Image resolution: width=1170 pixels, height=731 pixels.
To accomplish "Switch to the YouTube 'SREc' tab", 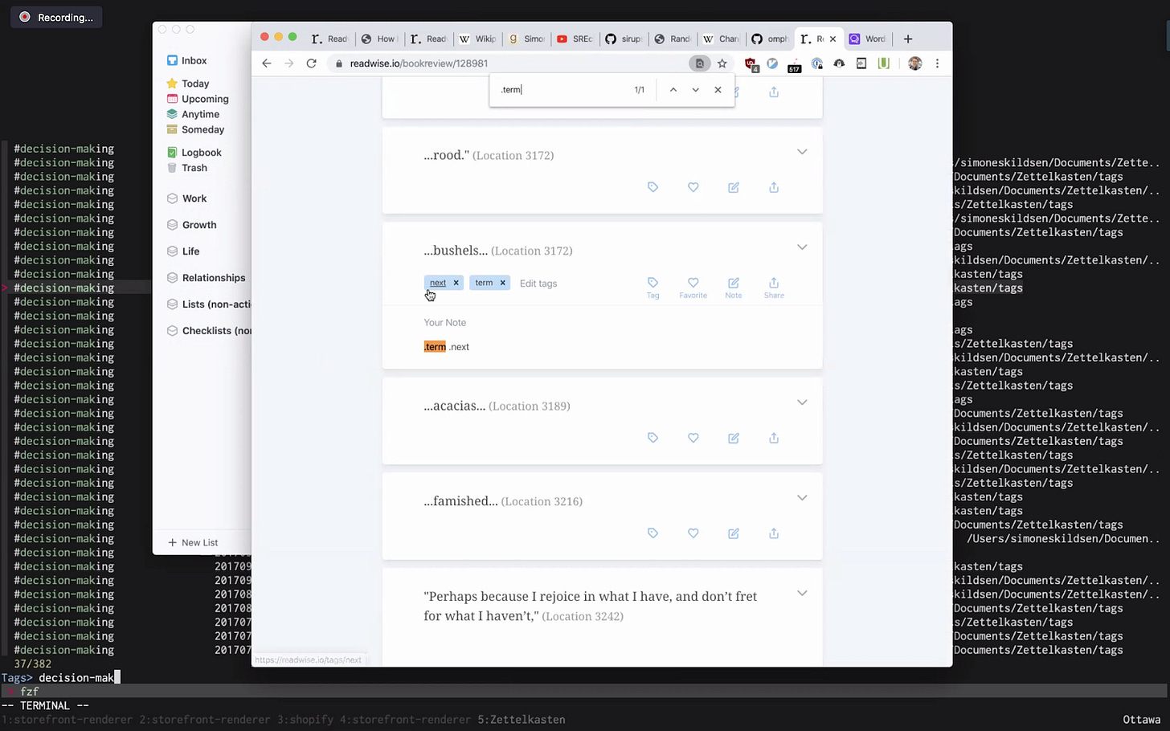I will click(575, 39).
